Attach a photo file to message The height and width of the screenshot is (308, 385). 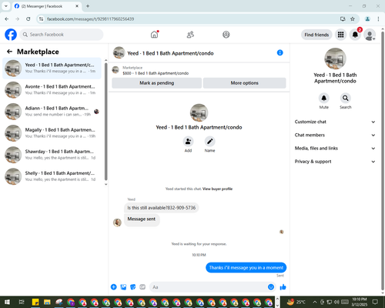tap(123, 287)
